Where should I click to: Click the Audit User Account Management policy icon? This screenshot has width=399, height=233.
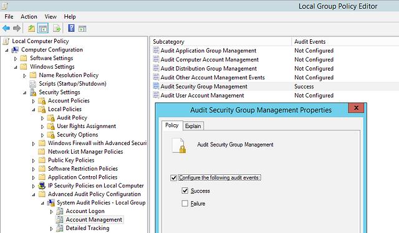(156, 96)
